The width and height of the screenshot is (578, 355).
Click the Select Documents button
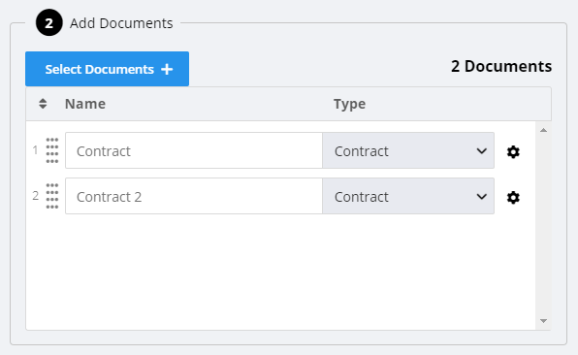click(x=107, y=69)
